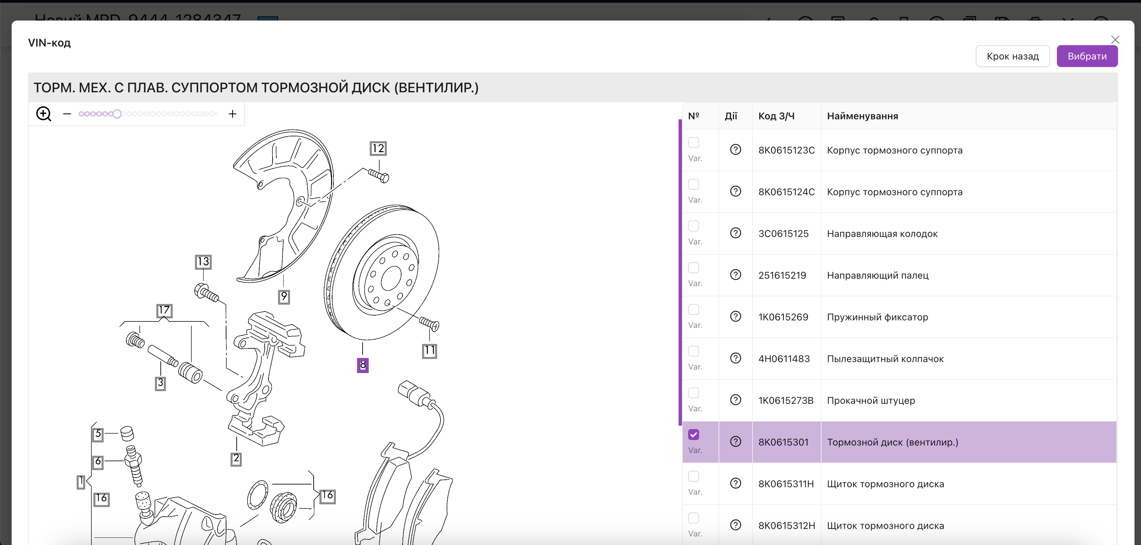
Task: Click Пылезащитный колпачок name
Action: tap(885, 359)
